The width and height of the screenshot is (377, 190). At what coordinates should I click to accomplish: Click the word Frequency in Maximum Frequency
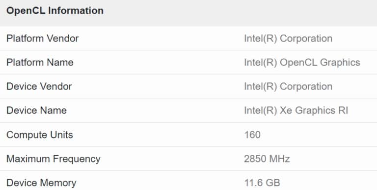click(77, 159)
